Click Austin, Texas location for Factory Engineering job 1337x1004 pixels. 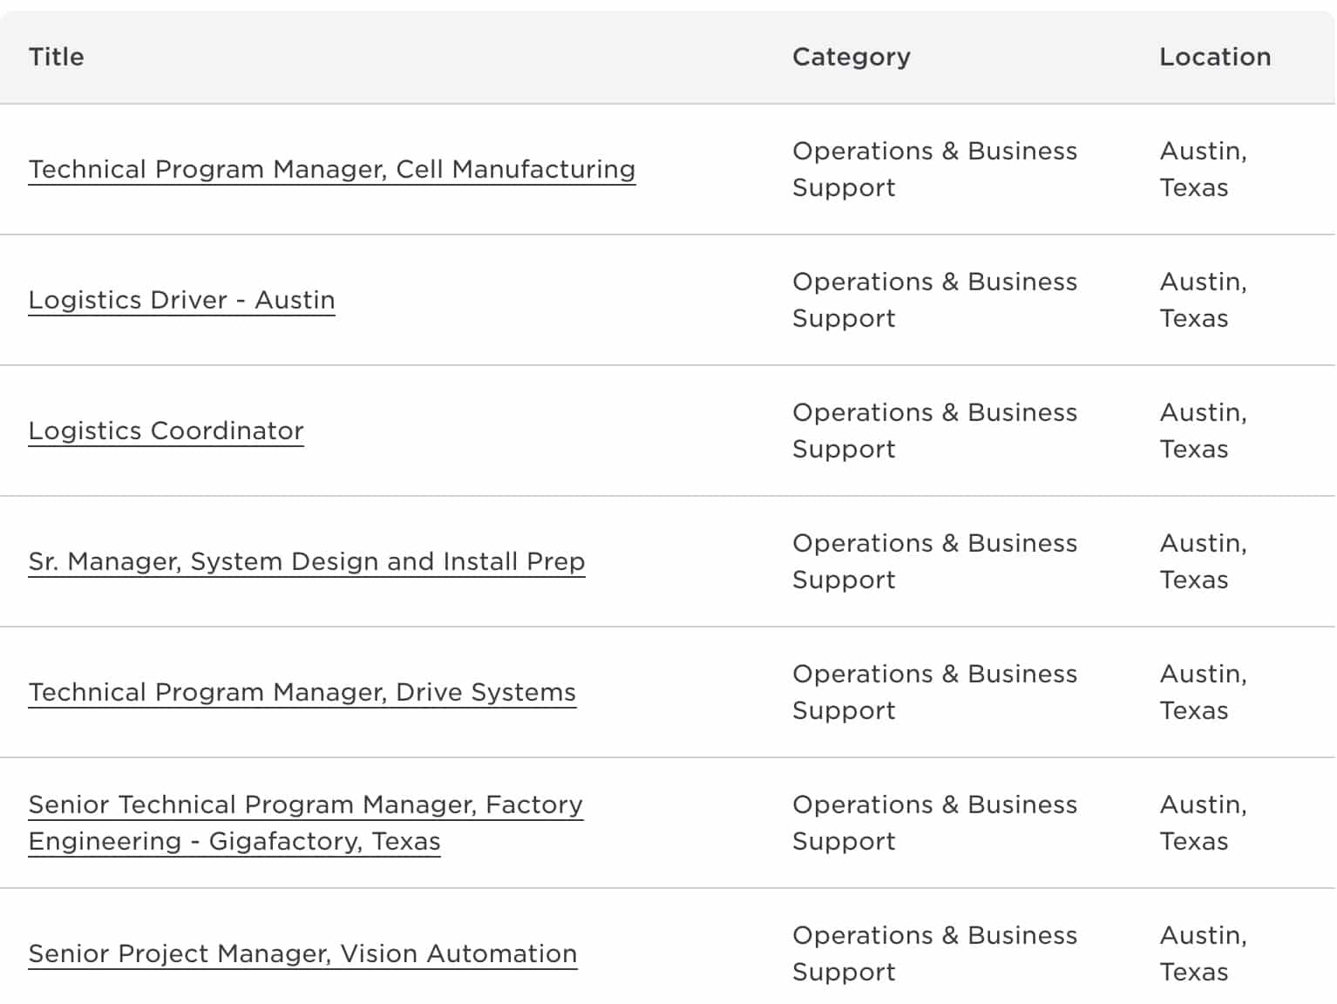1203,823
